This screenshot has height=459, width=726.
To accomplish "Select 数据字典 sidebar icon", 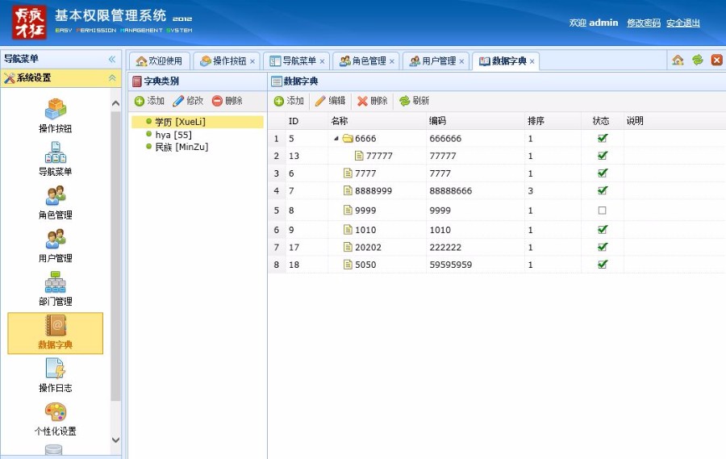I will coord(55,333).
